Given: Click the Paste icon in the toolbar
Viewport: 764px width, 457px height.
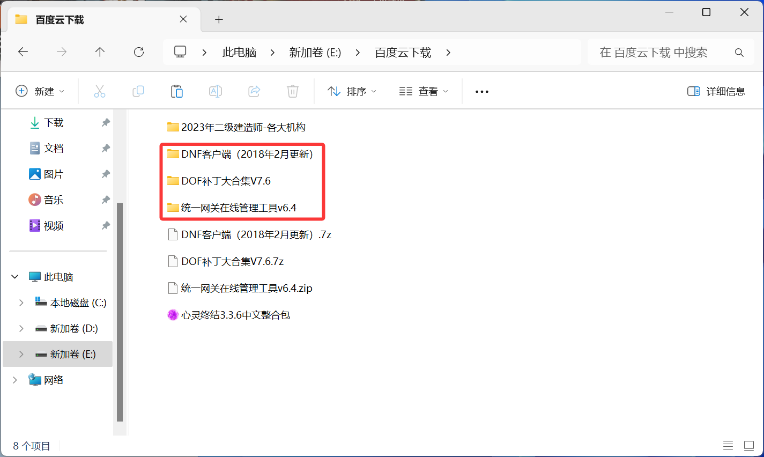Looking at the screenshot, I should coord(177,91).
